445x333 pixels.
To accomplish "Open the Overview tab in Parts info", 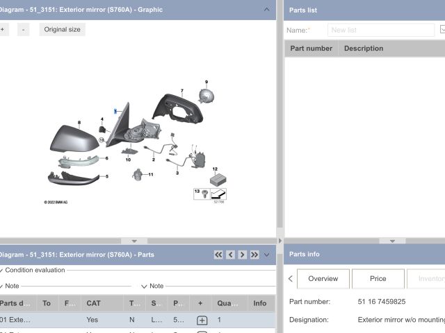I will (x=323, y=279).
